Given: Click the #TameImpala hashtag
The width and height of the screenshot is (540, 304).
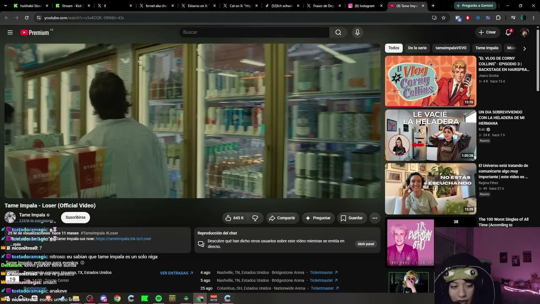Looking at the screenshot, I should (x=92, y=233).
